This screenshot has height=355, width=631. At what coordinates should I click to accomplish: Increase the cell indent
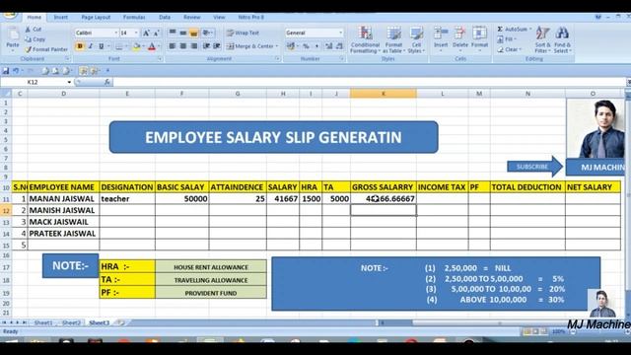(x=217, y=46)
